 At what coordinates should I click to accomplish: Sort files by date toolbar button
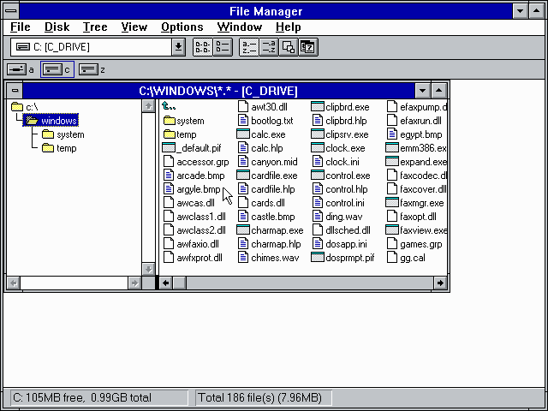308,47
